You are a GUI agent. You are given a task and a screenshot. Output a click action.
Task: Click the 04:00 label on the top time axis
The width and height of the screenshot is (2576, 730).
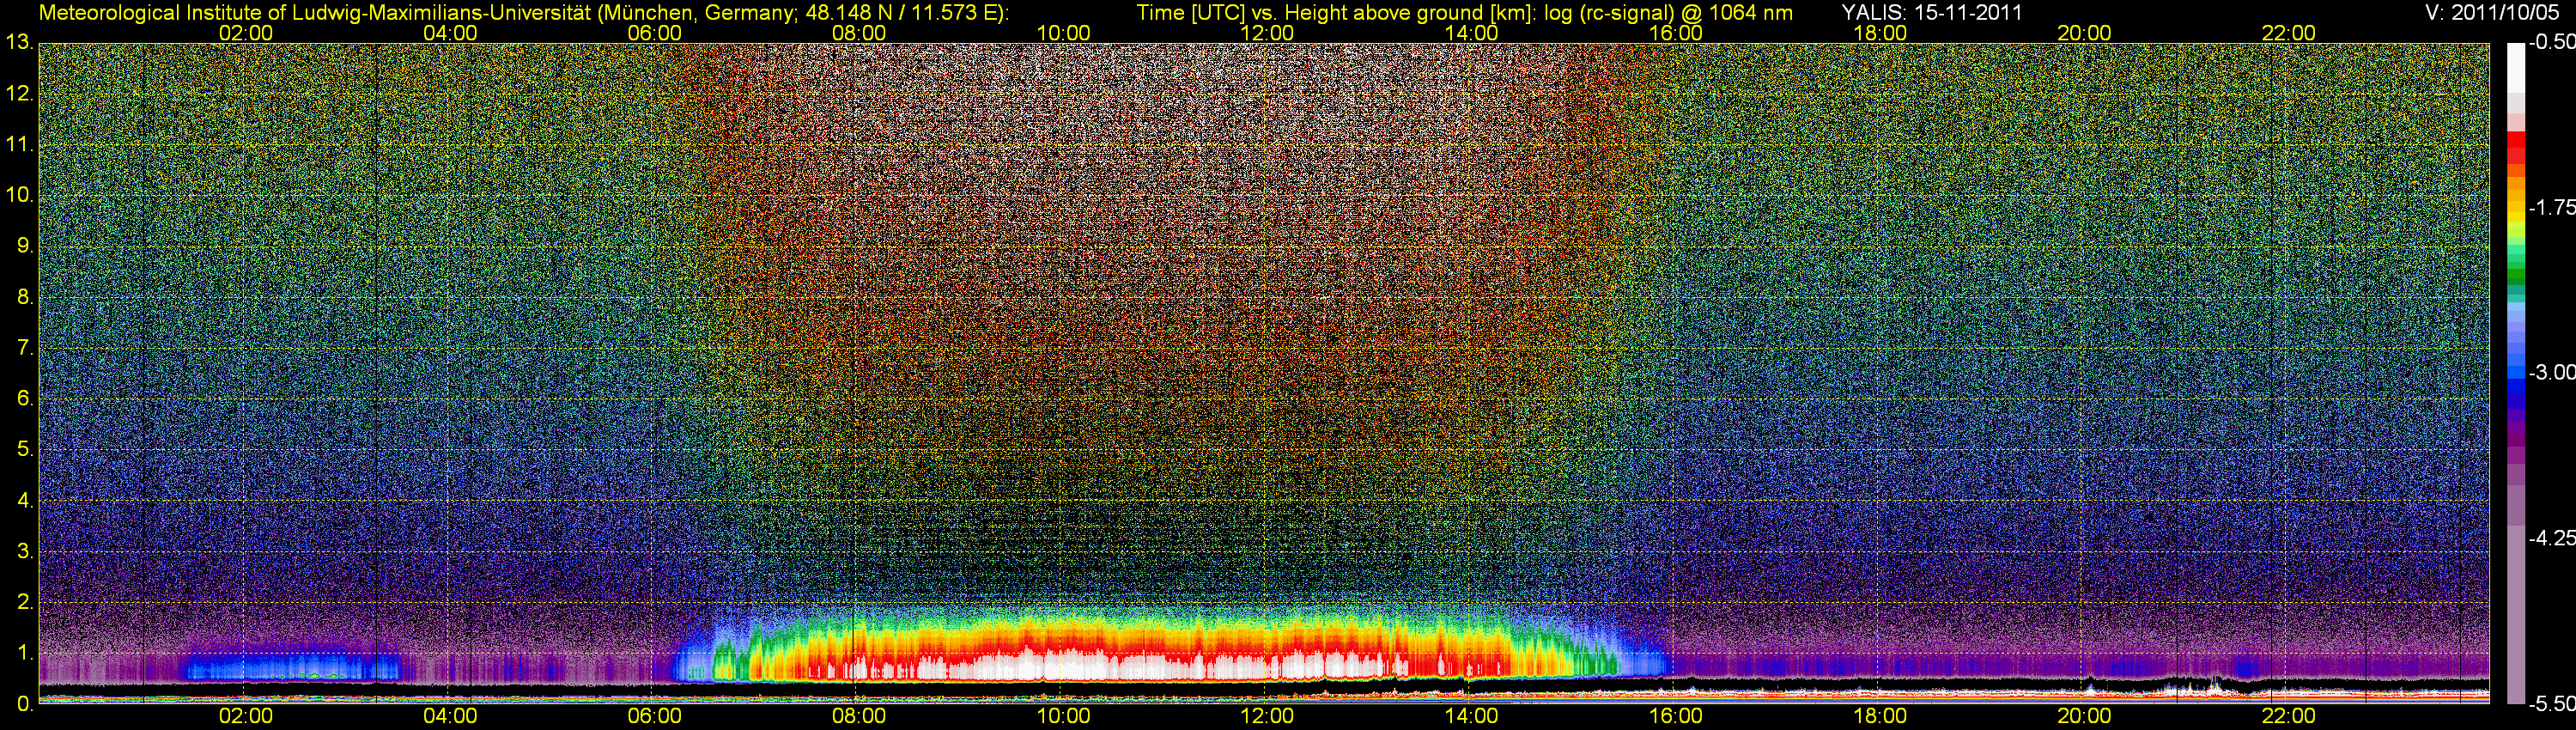click(450, 33)
